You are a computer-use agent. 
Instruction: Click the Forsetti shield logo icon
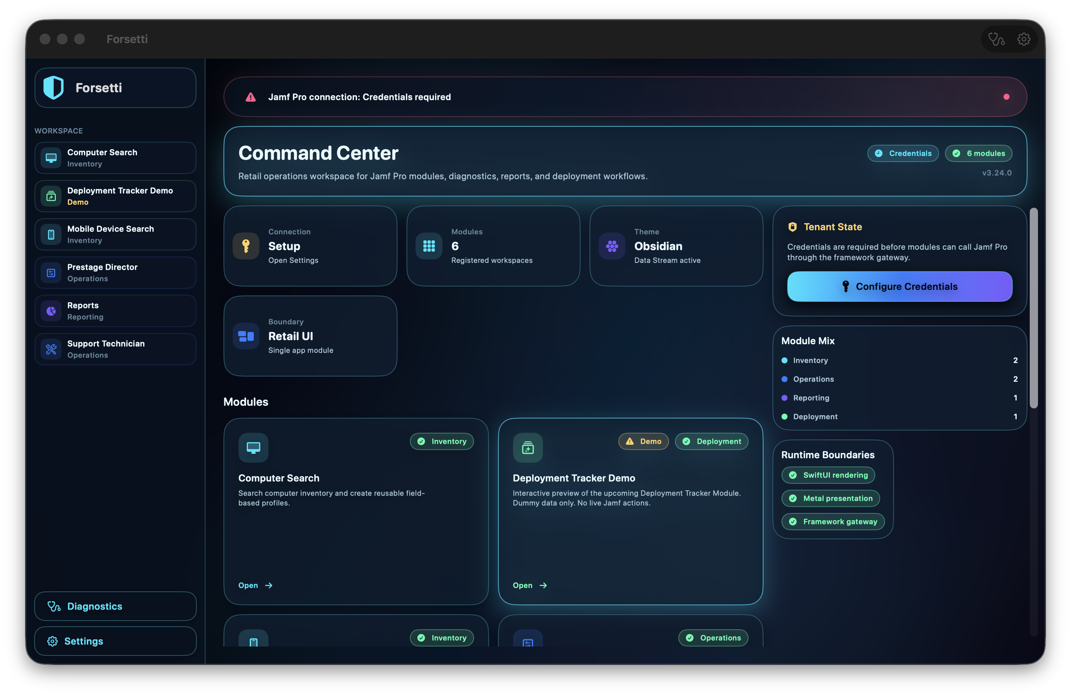(54, 87)
